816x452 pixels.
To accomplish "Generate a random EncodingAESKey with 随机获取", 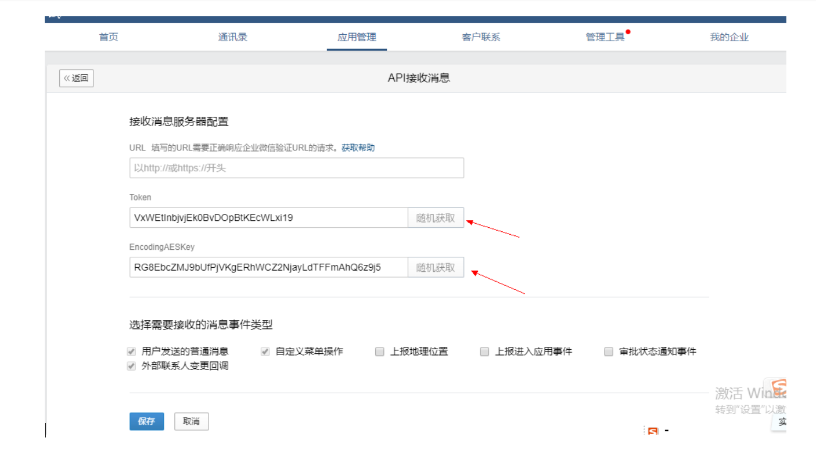I will (x=436, y=268).
